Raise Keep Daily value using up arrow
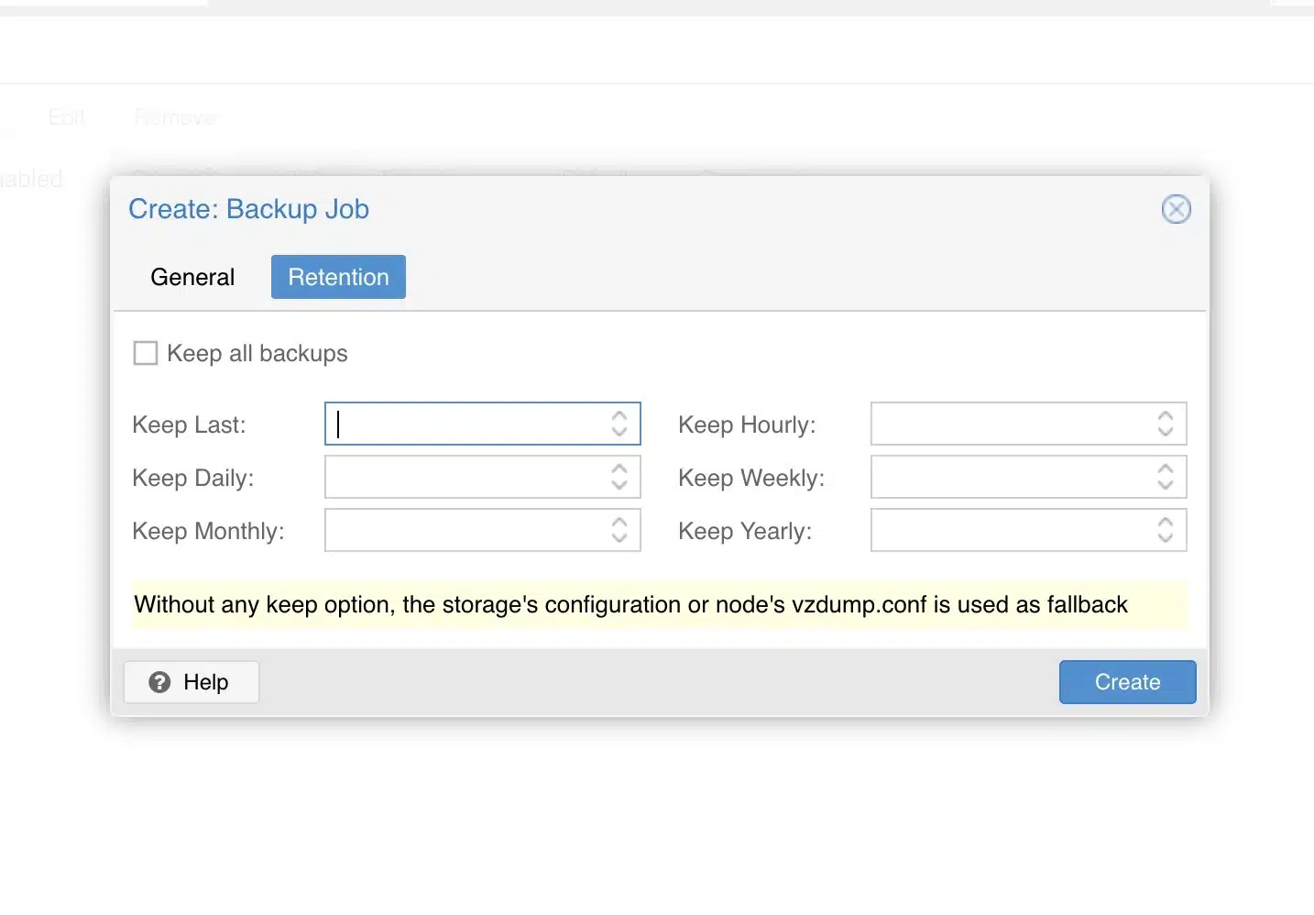 pos(619,469)
